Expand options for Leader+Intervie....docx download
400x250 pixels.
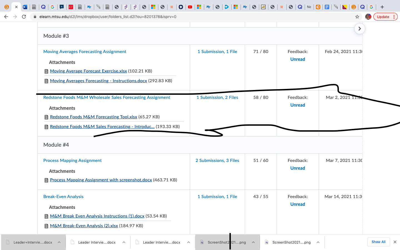pyautogui.click(x=59, y=242)
